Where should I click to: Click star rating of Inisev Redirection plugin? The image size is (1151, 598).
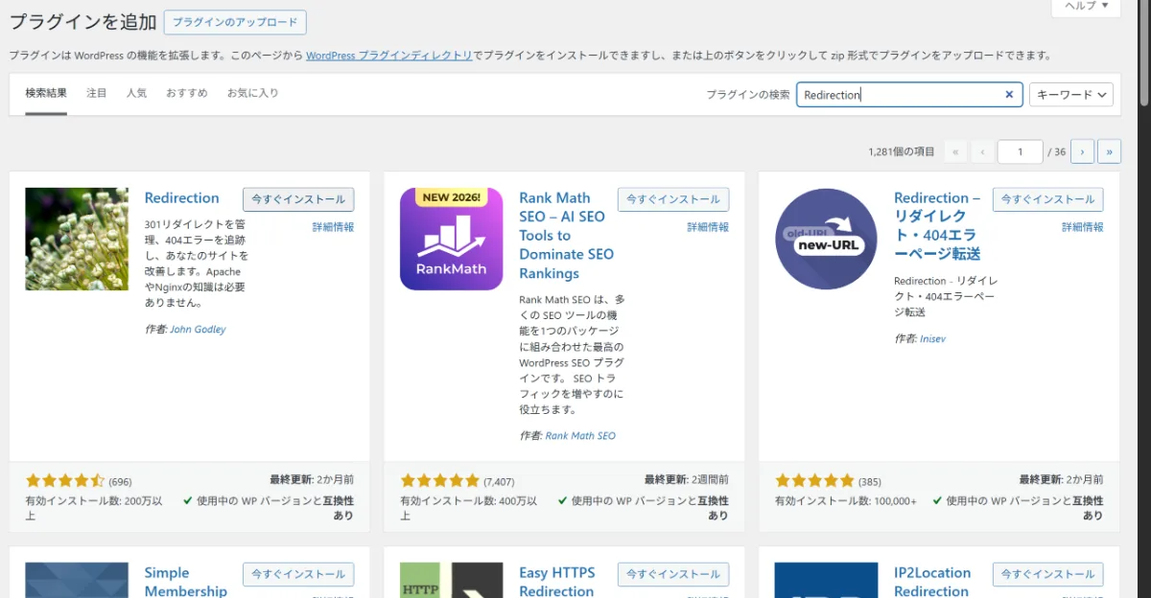pyautogui.click(x=814, y=480)
